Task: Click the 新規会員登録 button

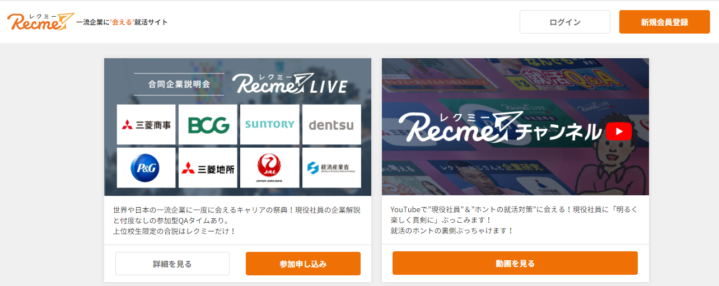Action: pos(665,22)
